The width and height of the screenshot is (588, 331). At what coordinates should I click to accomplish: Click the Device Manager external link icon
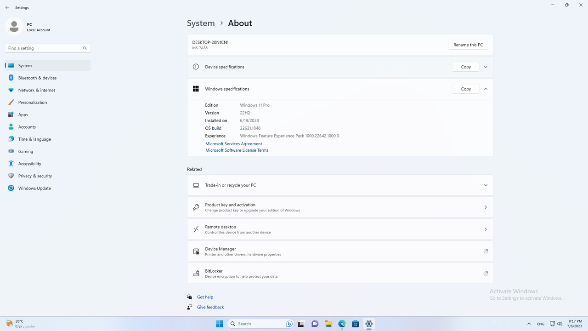click(486, 251)
